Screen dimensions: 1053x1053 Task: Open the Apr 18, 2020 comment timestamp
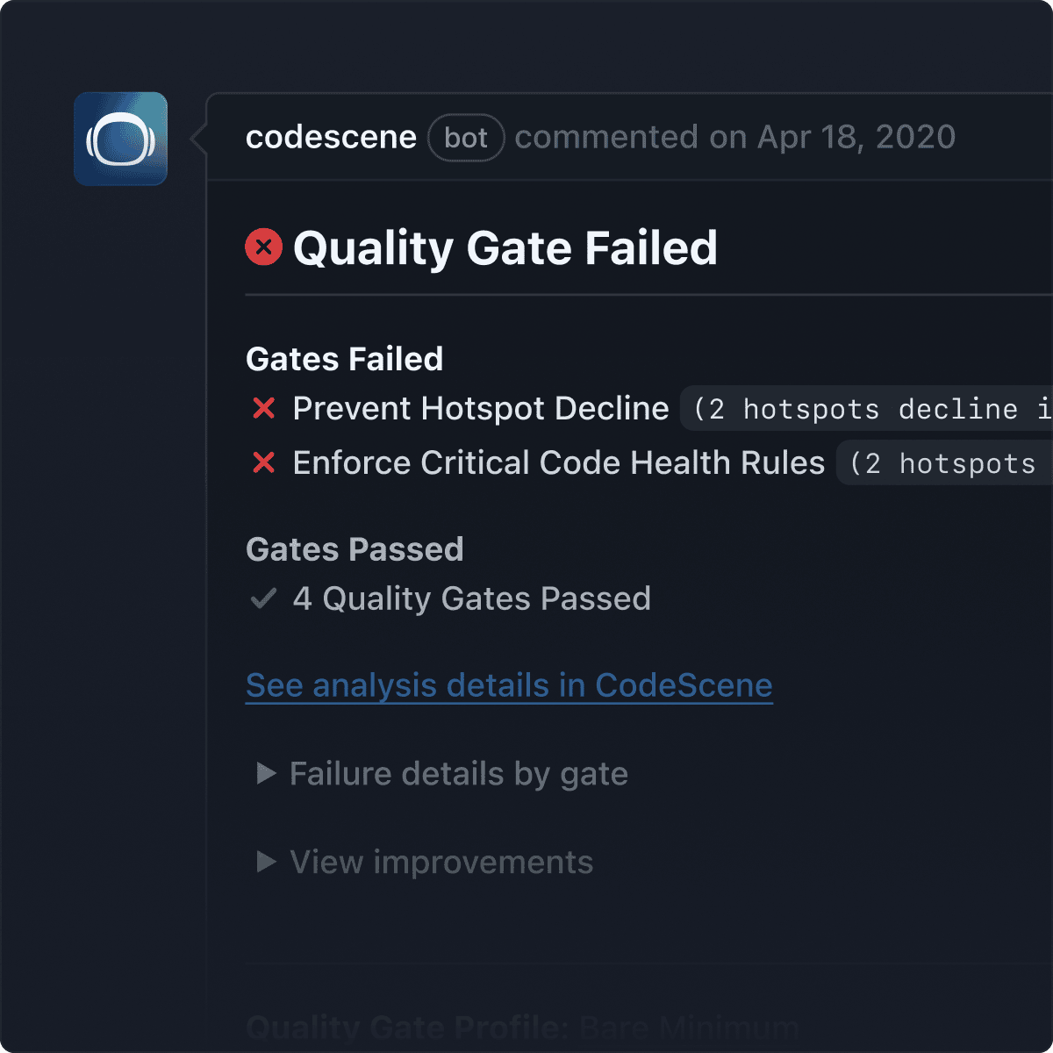856,138
